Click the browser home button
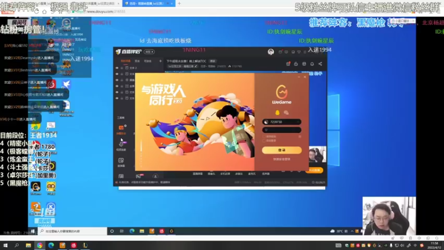444x250 pixels. pyautogui.click(x=44, y=12)
